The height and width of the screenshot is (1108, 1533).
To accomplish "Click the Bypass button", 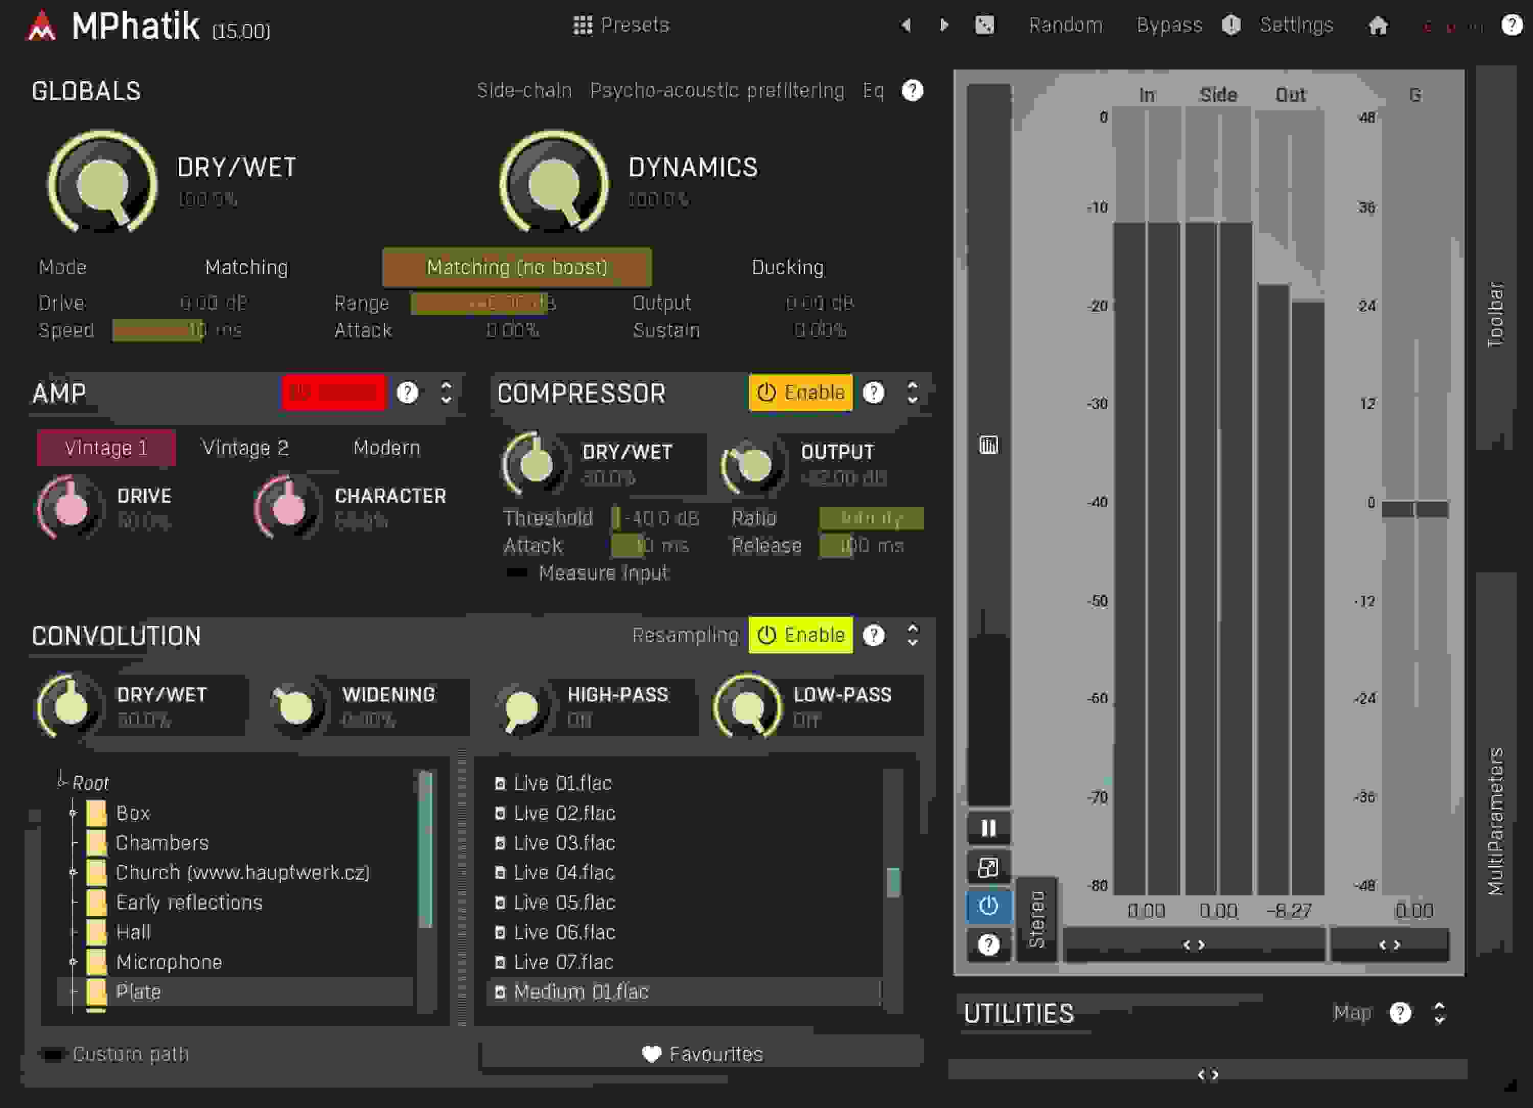I will click(1169, 25).
